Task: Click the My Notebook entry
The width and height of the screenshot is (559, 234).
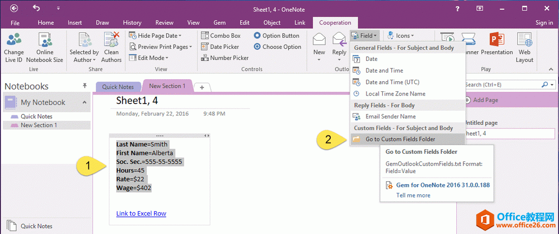Action: 47,103
